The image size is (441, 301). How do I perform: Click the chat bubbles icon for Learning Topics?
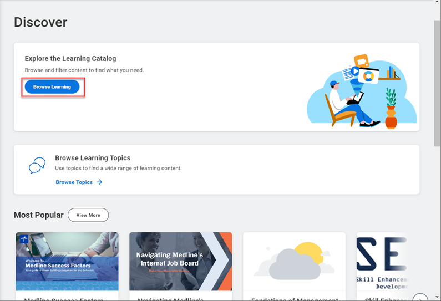37,166
